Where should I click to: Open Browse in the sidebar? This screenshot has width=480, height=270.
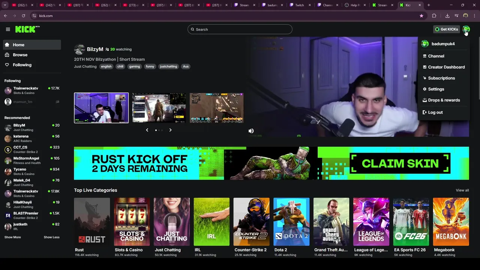(32, 55)
